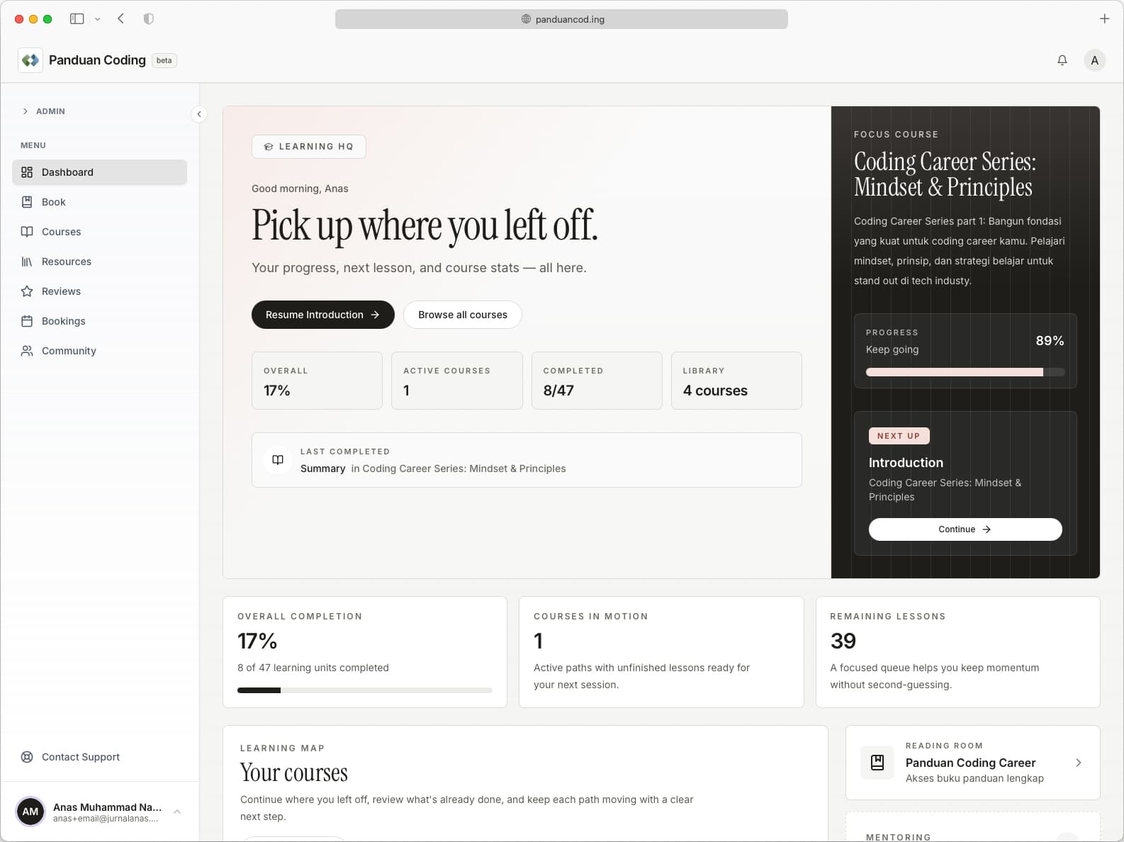The image size is (1124, 842).
Task: Click the Reviews star icon
Action: point(27,291)
